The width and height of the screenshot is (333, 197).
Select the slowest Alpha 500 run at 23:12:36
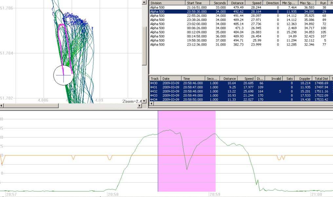[197, 45]
